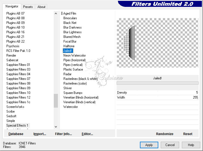Choose the Pipes (horizontal) filter

74,60
